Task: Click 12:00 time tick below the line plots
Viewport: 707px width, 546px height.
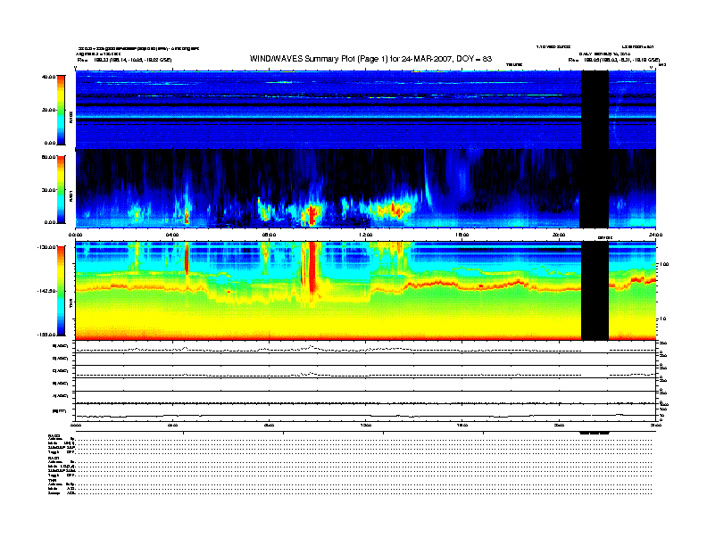Action: click(x=366, y=425)
